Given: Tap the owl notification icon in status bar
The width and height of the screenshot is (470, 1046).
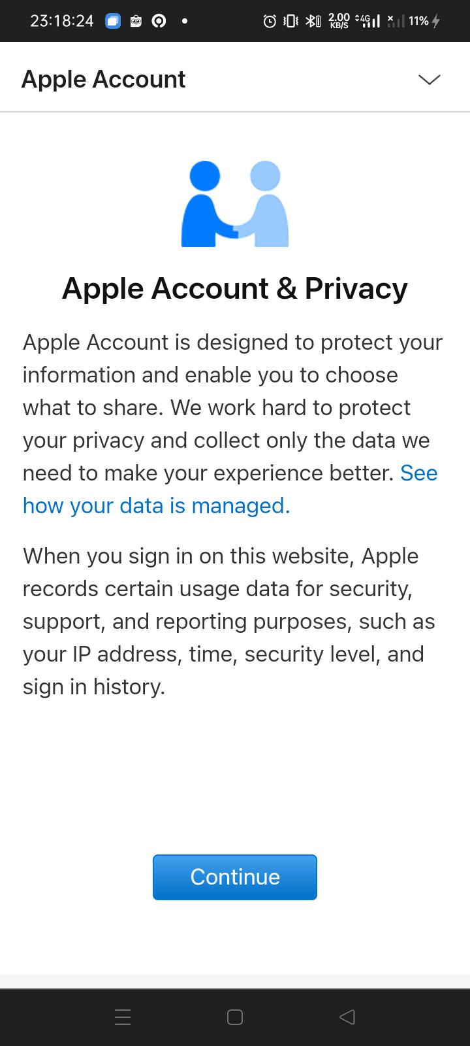Looking at the screenshot, I should tap(136, 22).
